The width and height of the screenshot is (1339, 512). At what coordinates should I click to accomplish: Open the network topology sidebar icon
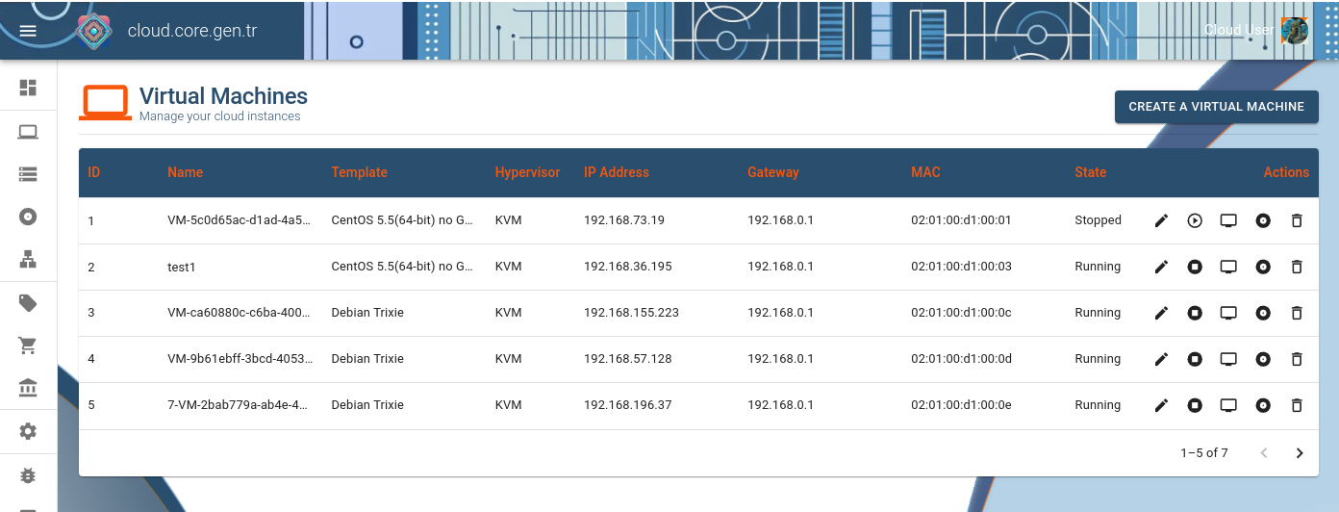[28, 259]
